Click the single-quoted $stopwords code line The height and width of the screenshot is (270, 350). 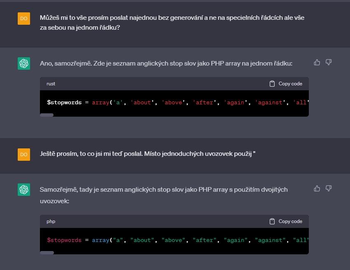tap(177, 102)
